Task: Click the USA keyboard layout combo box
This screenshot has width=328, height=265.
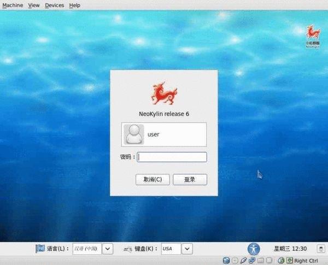Action: click(171, 249)
